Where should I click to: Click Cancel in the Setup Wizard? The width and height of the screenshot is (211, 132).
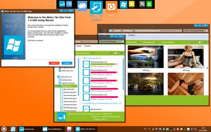67,63
